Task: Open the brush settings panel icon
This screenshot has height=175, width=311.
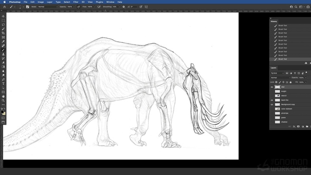Action: click(x=28, y=7)
